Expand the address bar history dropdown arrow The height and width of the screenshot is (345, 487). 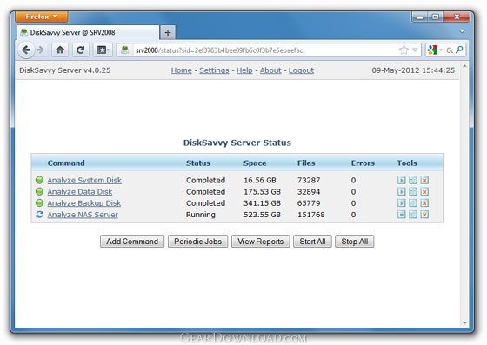415,50
